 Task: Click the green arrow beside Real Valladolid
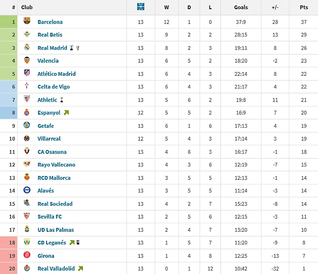point(80,268)
